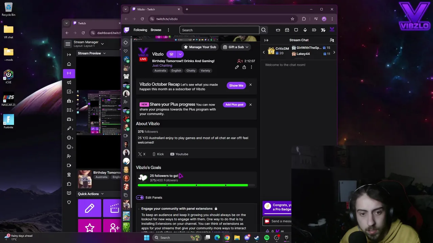Click the Show Me recap button

coord(236,85)
